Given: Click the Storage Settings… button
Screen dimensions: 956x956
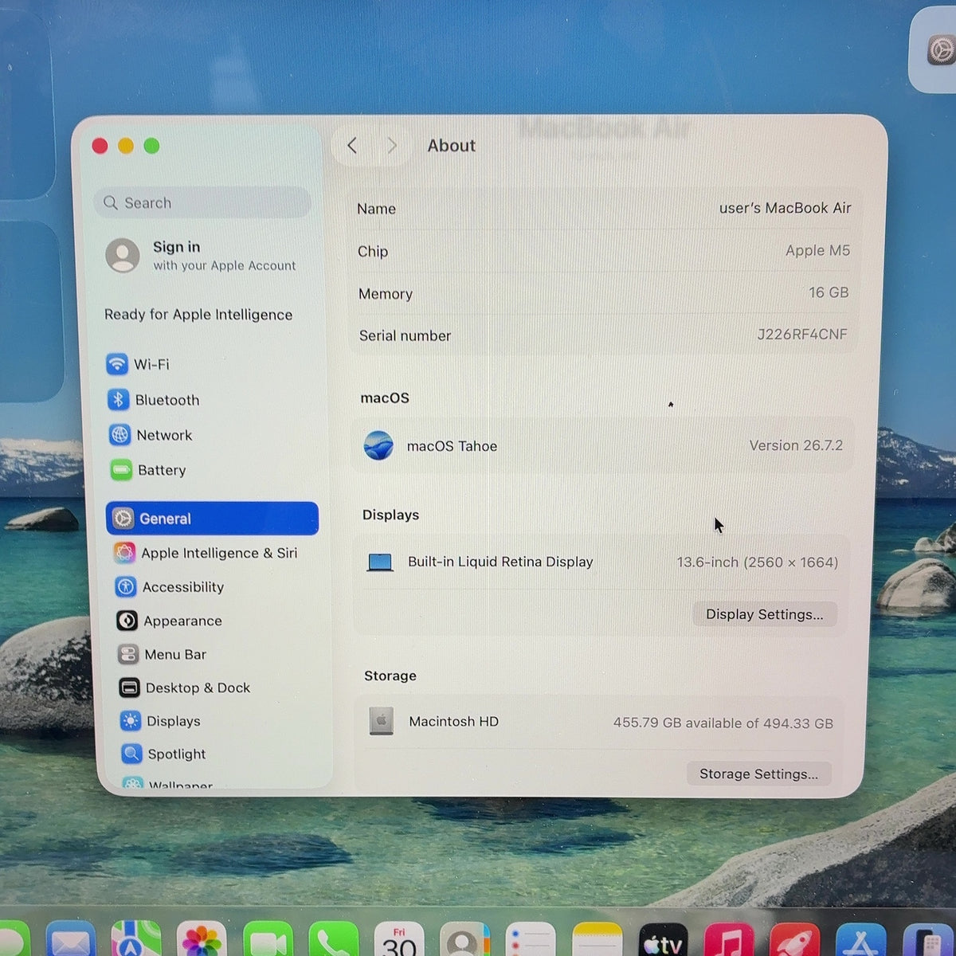Looking at the screenshot, I should pyautogui.click(x=758, y=774).
